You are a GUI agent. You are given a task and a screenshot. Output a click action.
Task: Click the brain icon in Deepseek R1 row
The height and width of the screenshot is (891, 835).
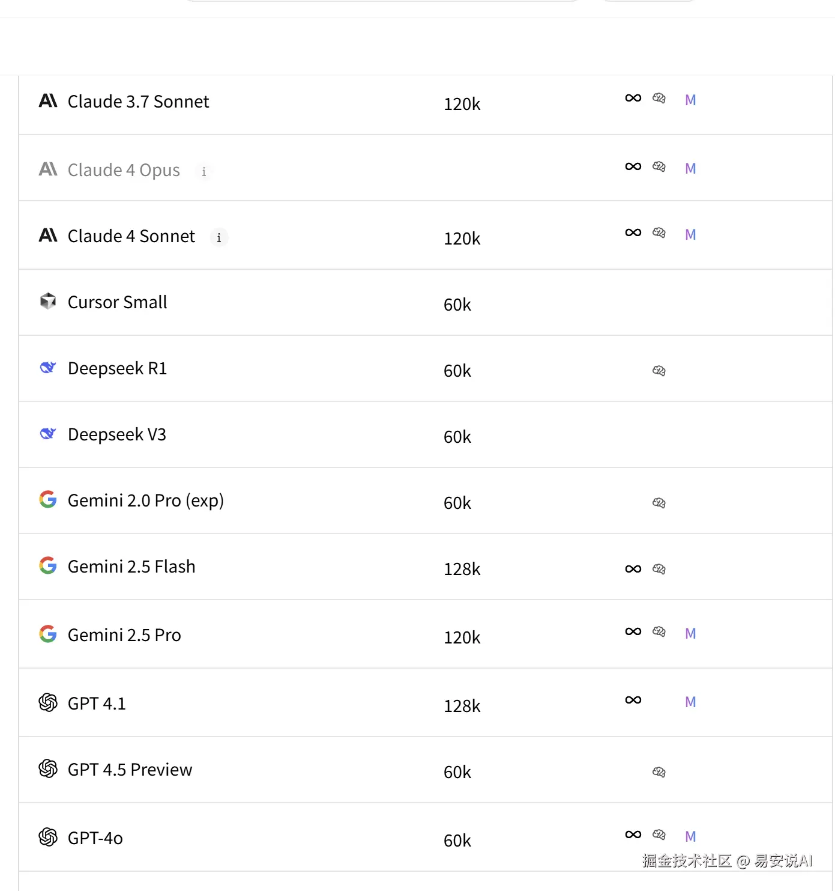pos(659,371)
